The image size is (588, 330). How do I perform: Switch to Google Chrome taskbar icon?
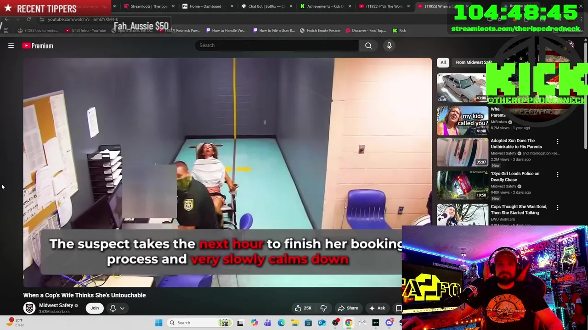tap(349, 323)
